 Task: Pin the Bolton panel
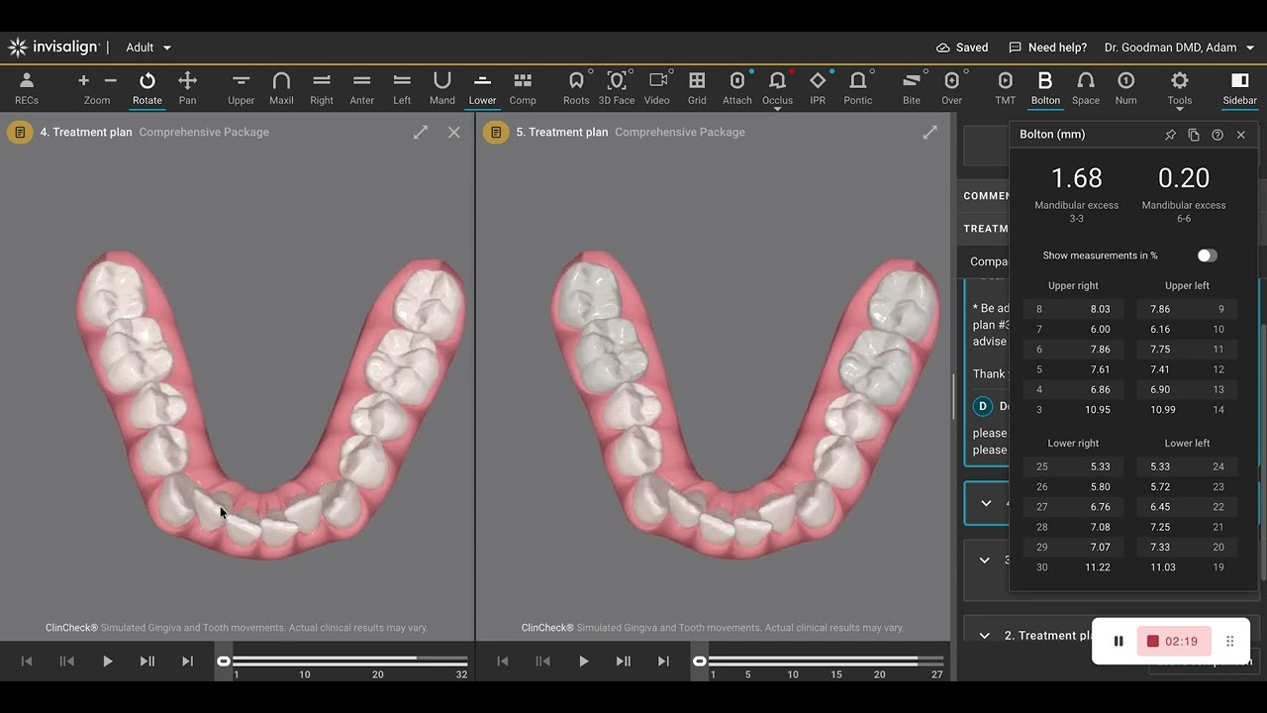click(x=1170, y=135)
